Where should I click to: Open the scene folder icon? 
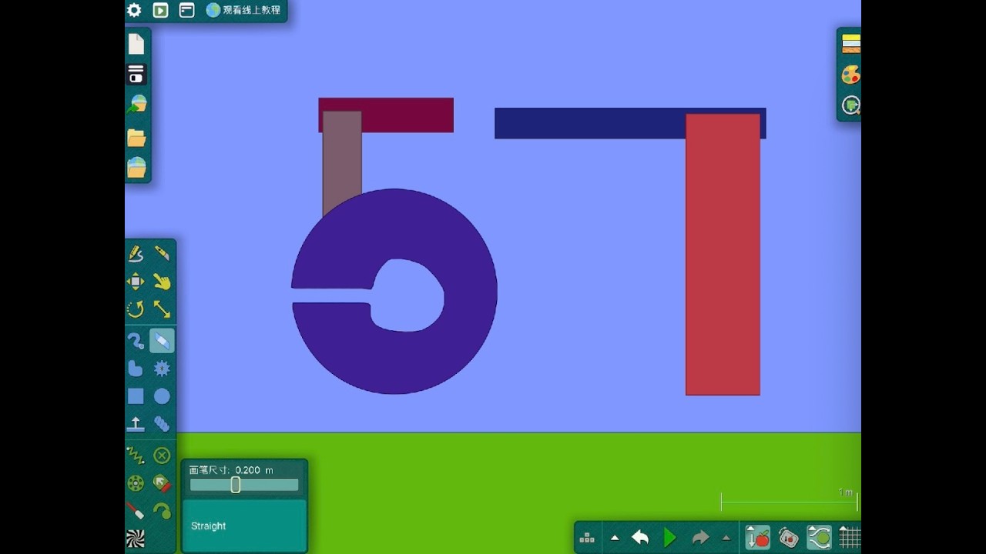click(x=136, y=138)
